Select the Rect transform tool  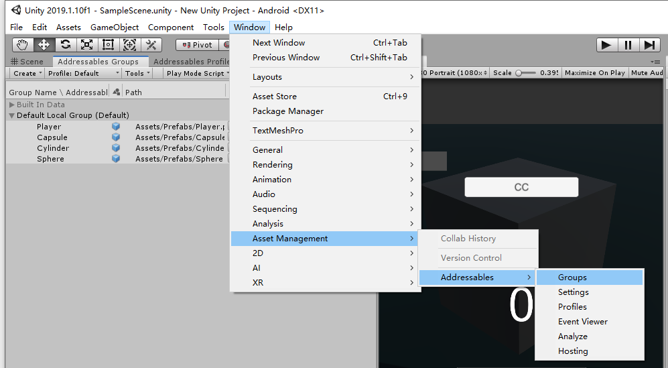(x=109, y=44)
